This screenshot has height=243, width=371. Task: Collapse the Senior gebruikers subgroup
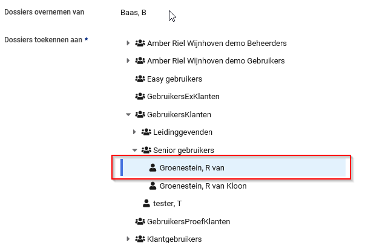134,150
